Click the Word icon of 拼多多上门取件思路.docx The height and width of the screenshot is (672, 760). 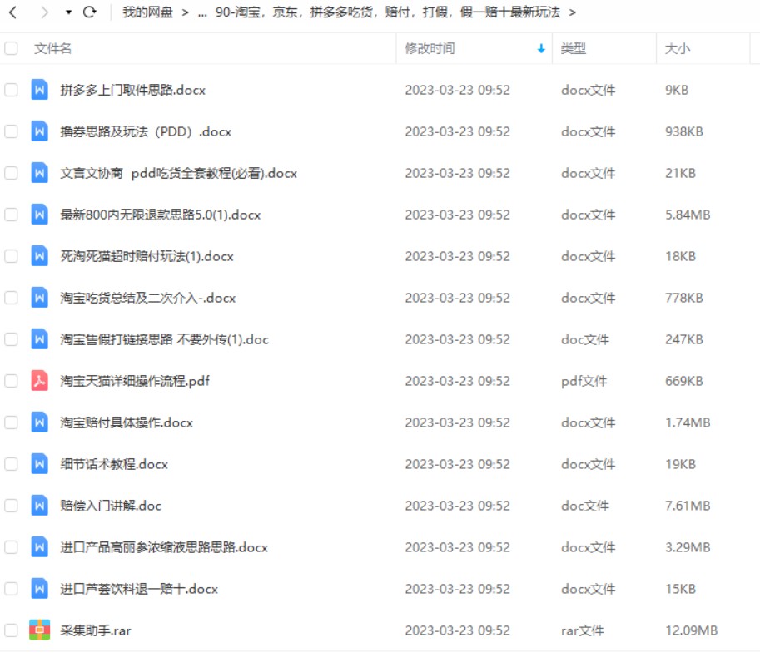[x=40, y=90]
